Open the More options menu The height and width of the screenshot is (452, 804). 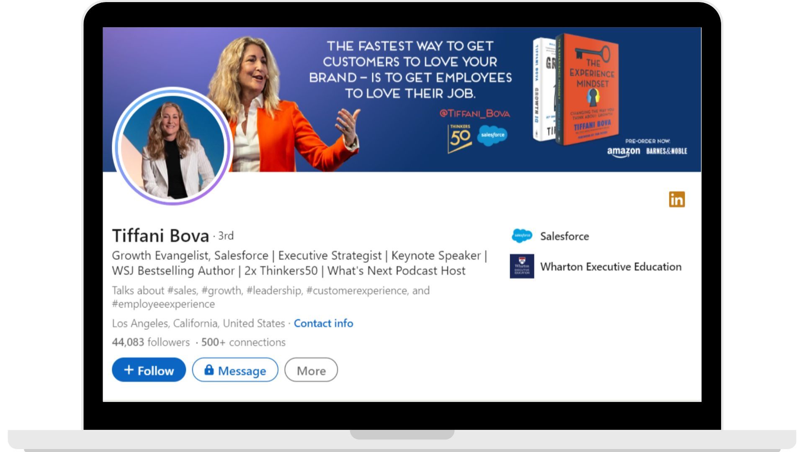click(311, 370)
